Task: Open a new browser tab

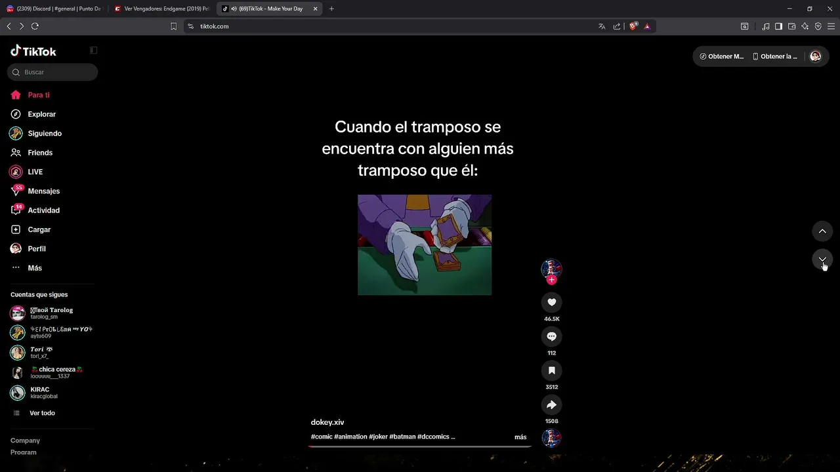Action: pyautogui.click(x=331, y=9)
